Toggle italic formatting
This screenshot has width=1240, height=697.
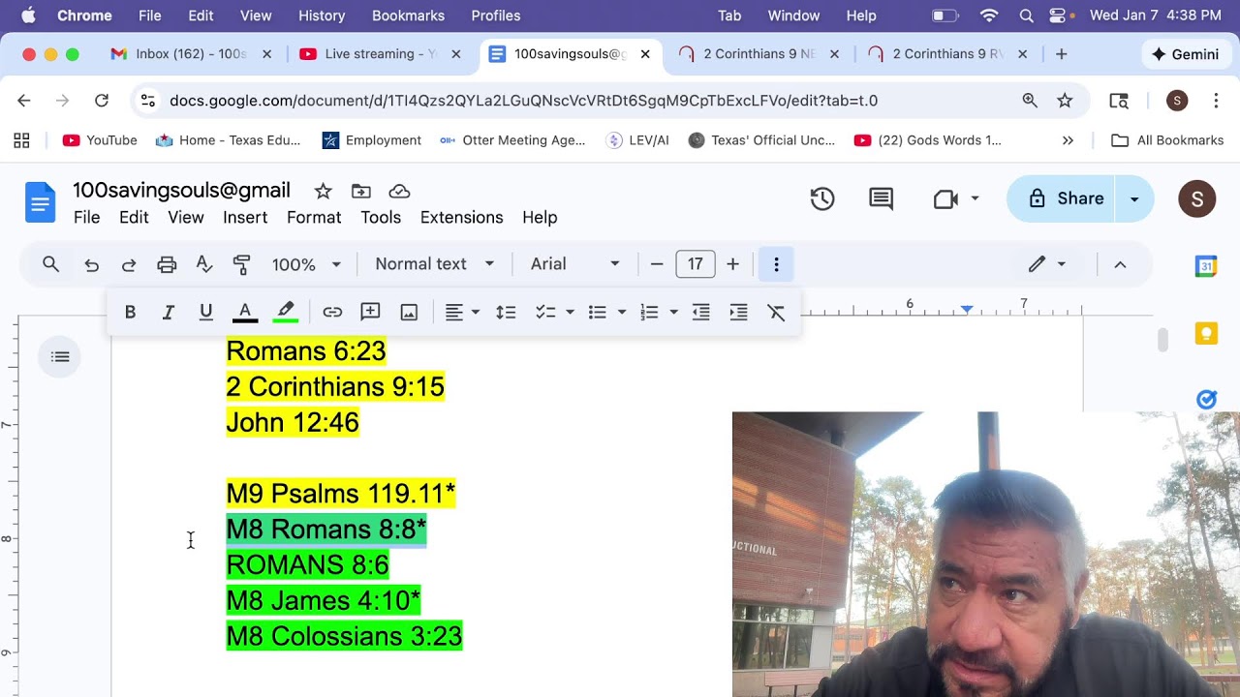(168, 312)
